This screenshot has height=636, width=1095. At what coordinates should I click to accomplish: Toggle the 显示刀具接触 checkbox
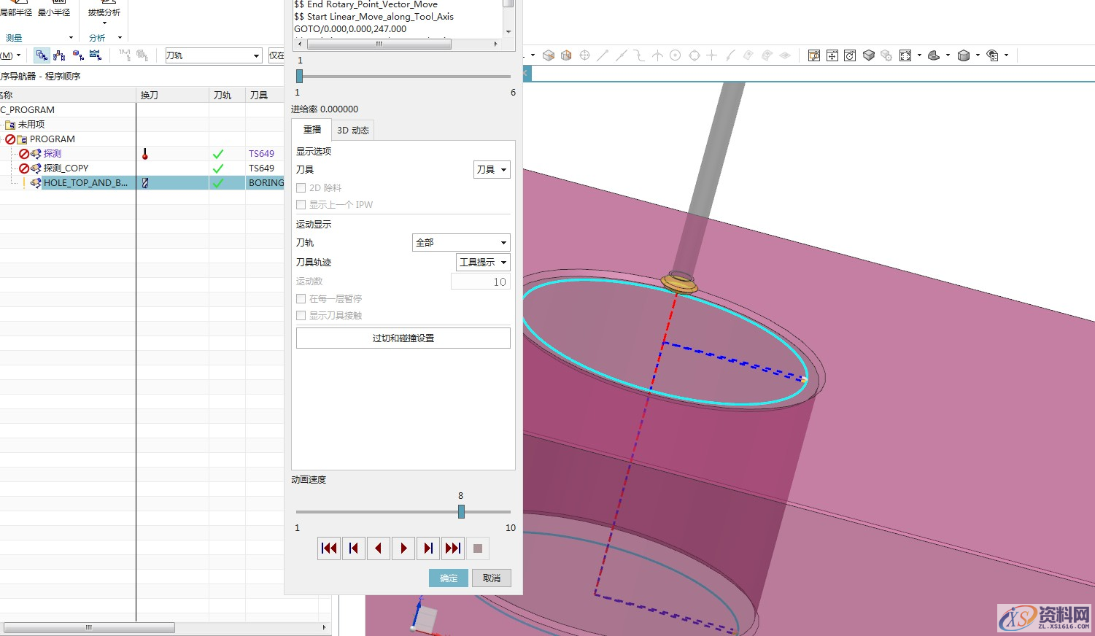coord(301,316)
